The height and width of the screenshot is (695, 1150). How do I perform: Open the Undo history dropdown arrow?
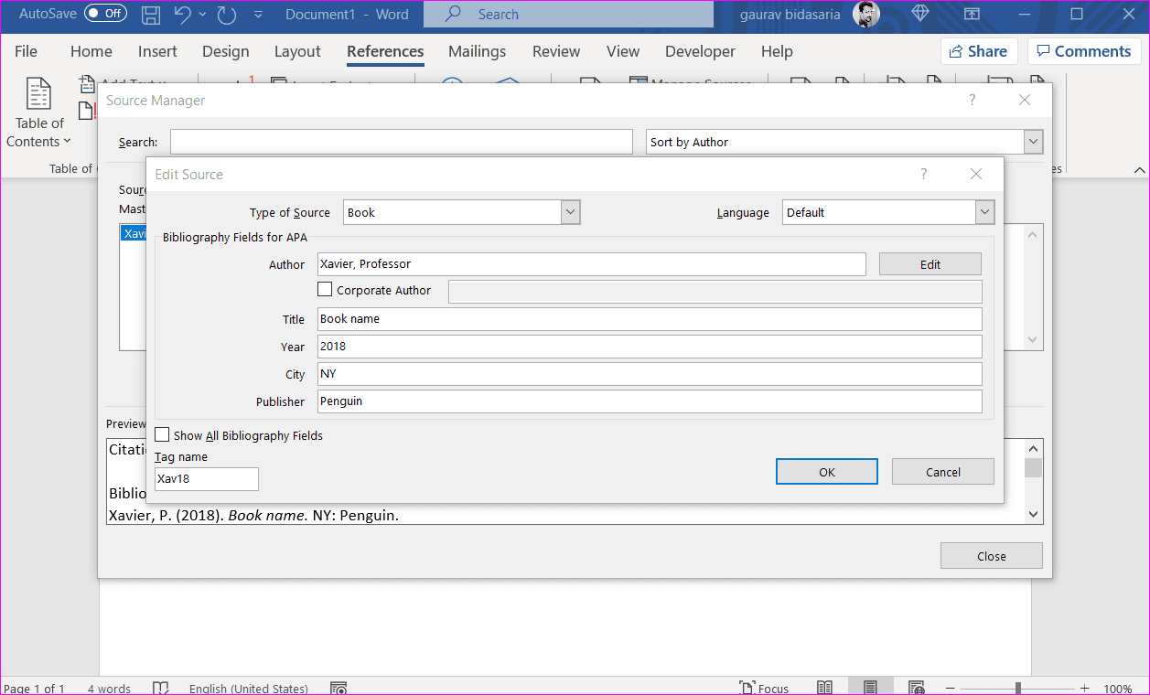point(202,15)
